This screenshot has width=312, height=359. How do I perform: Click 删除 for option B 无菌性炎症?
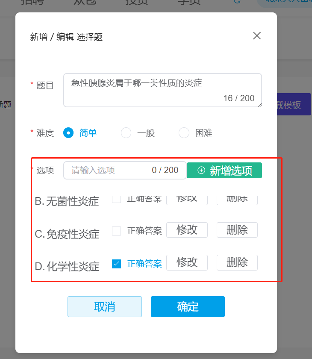[x=237, y=200]
